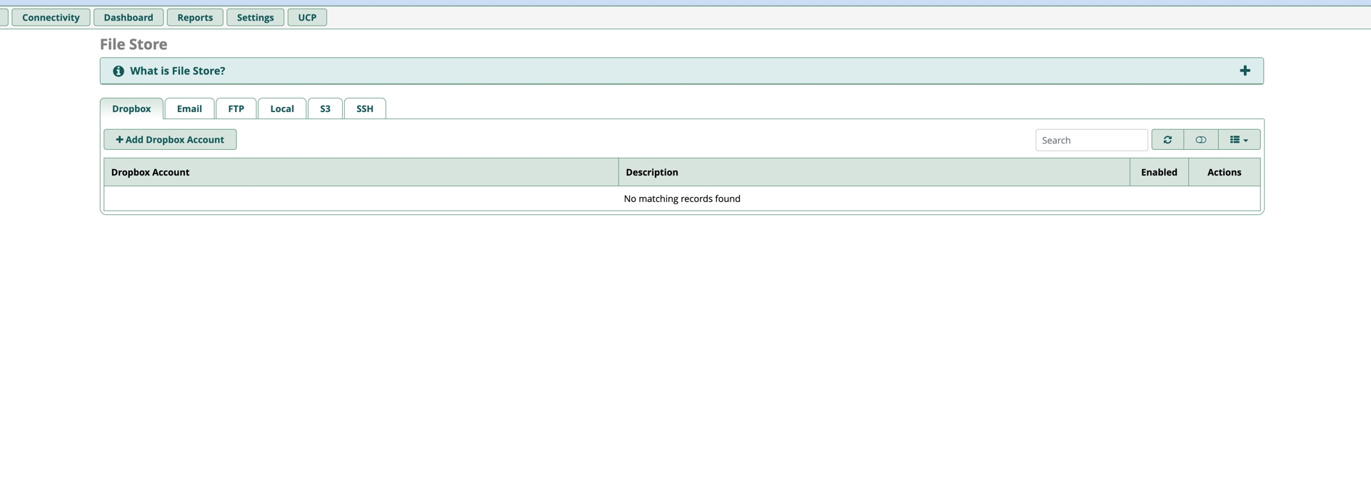Sort by Dropbox Account column header
Viewport: 1371px width, 501px height.
tap(151, 172)
